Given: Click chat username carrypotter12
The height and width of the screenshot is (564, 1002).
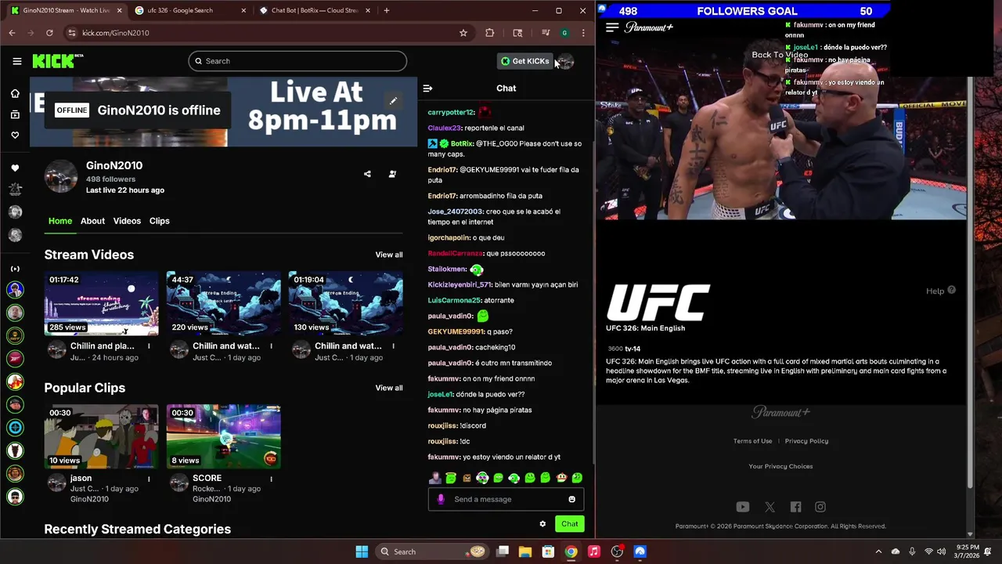Looking at the screenshot, I should click(452, 112).
